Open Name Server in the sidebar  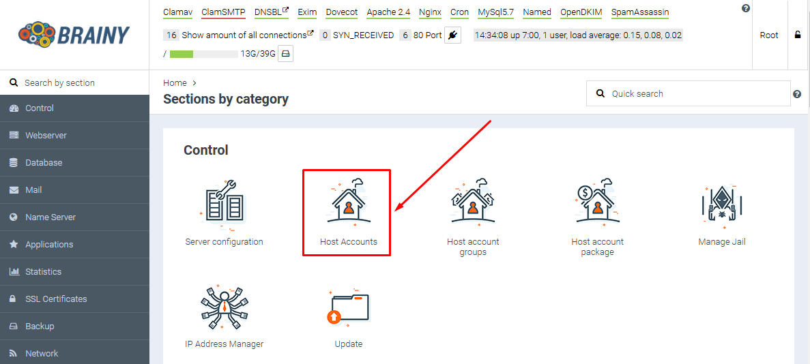74,217
